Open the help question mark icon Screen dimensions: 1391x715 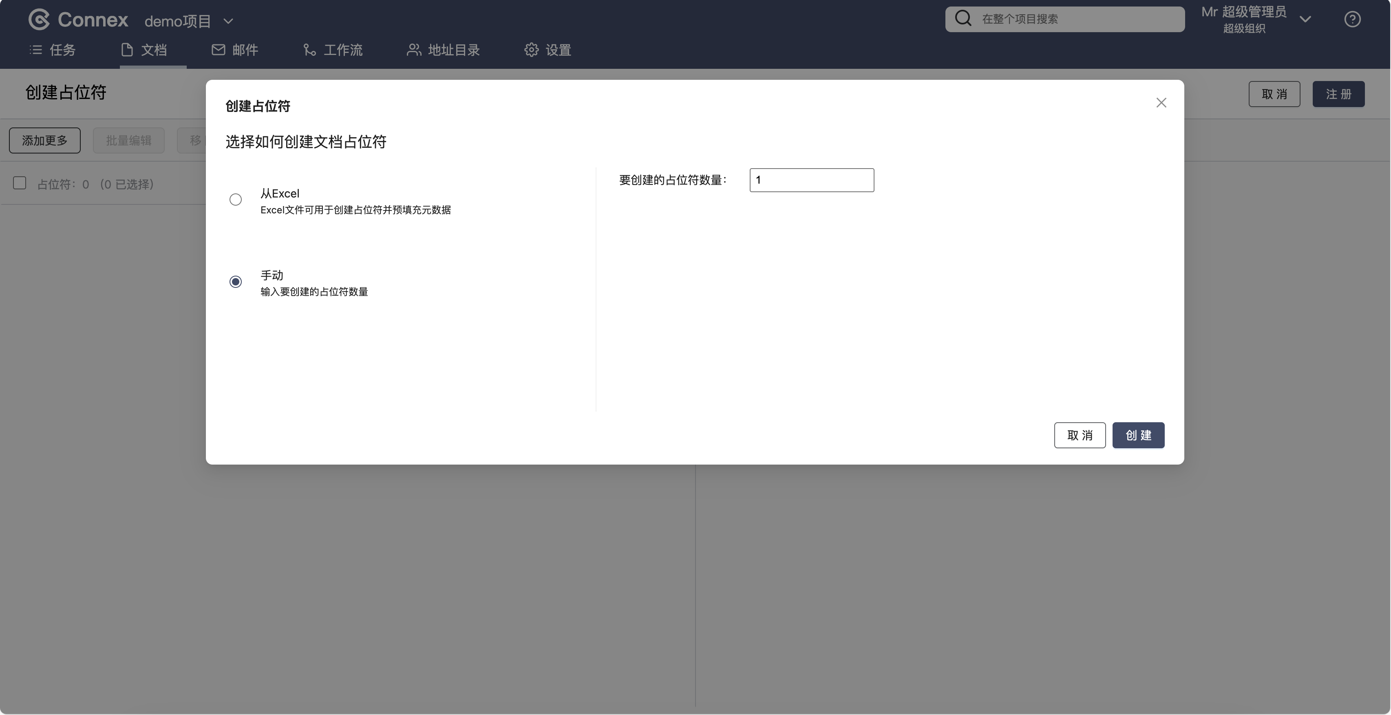click(1352, 20)
